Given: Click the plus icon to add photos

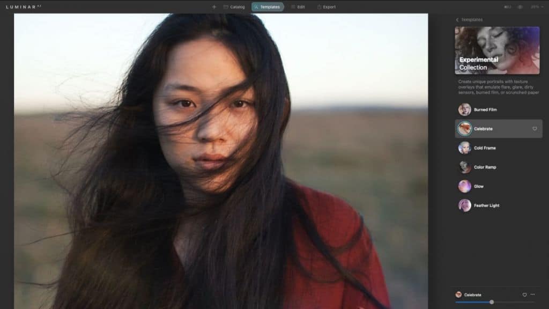Looking at the screenshot, I should [214, 7].
